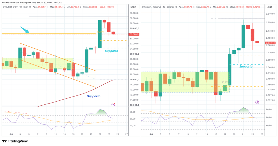Click the cyan arrow marker on BTC chart
278x146 pixels.
click(24, 30)
